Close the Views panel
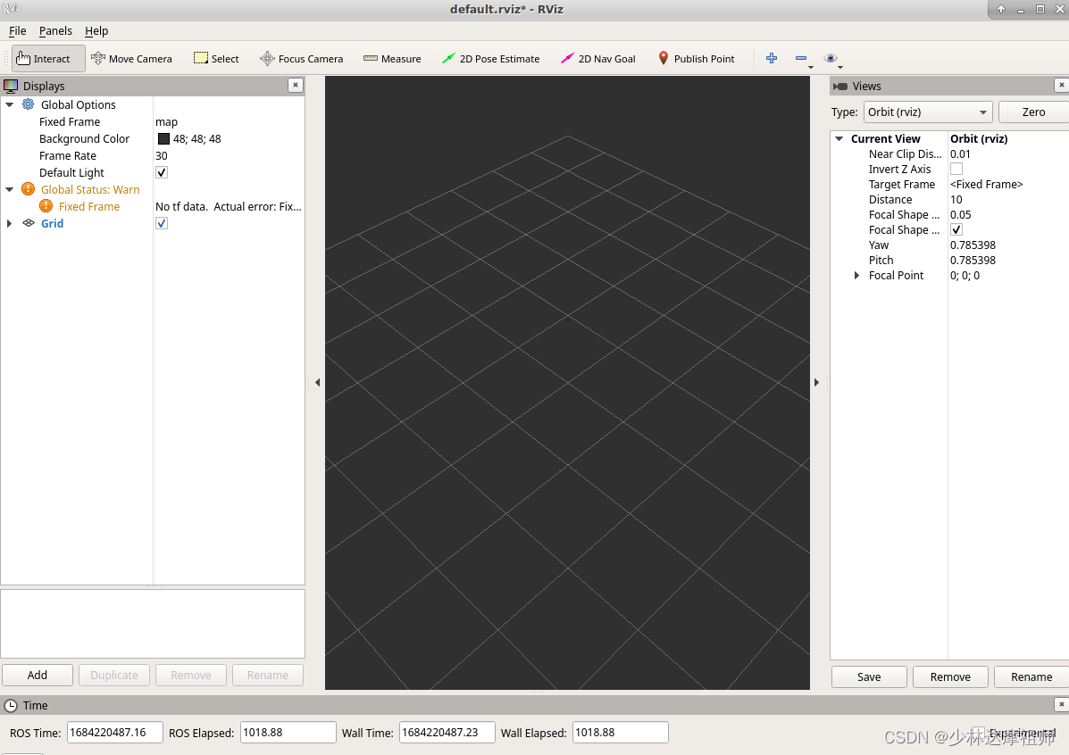 (1062, 85)
